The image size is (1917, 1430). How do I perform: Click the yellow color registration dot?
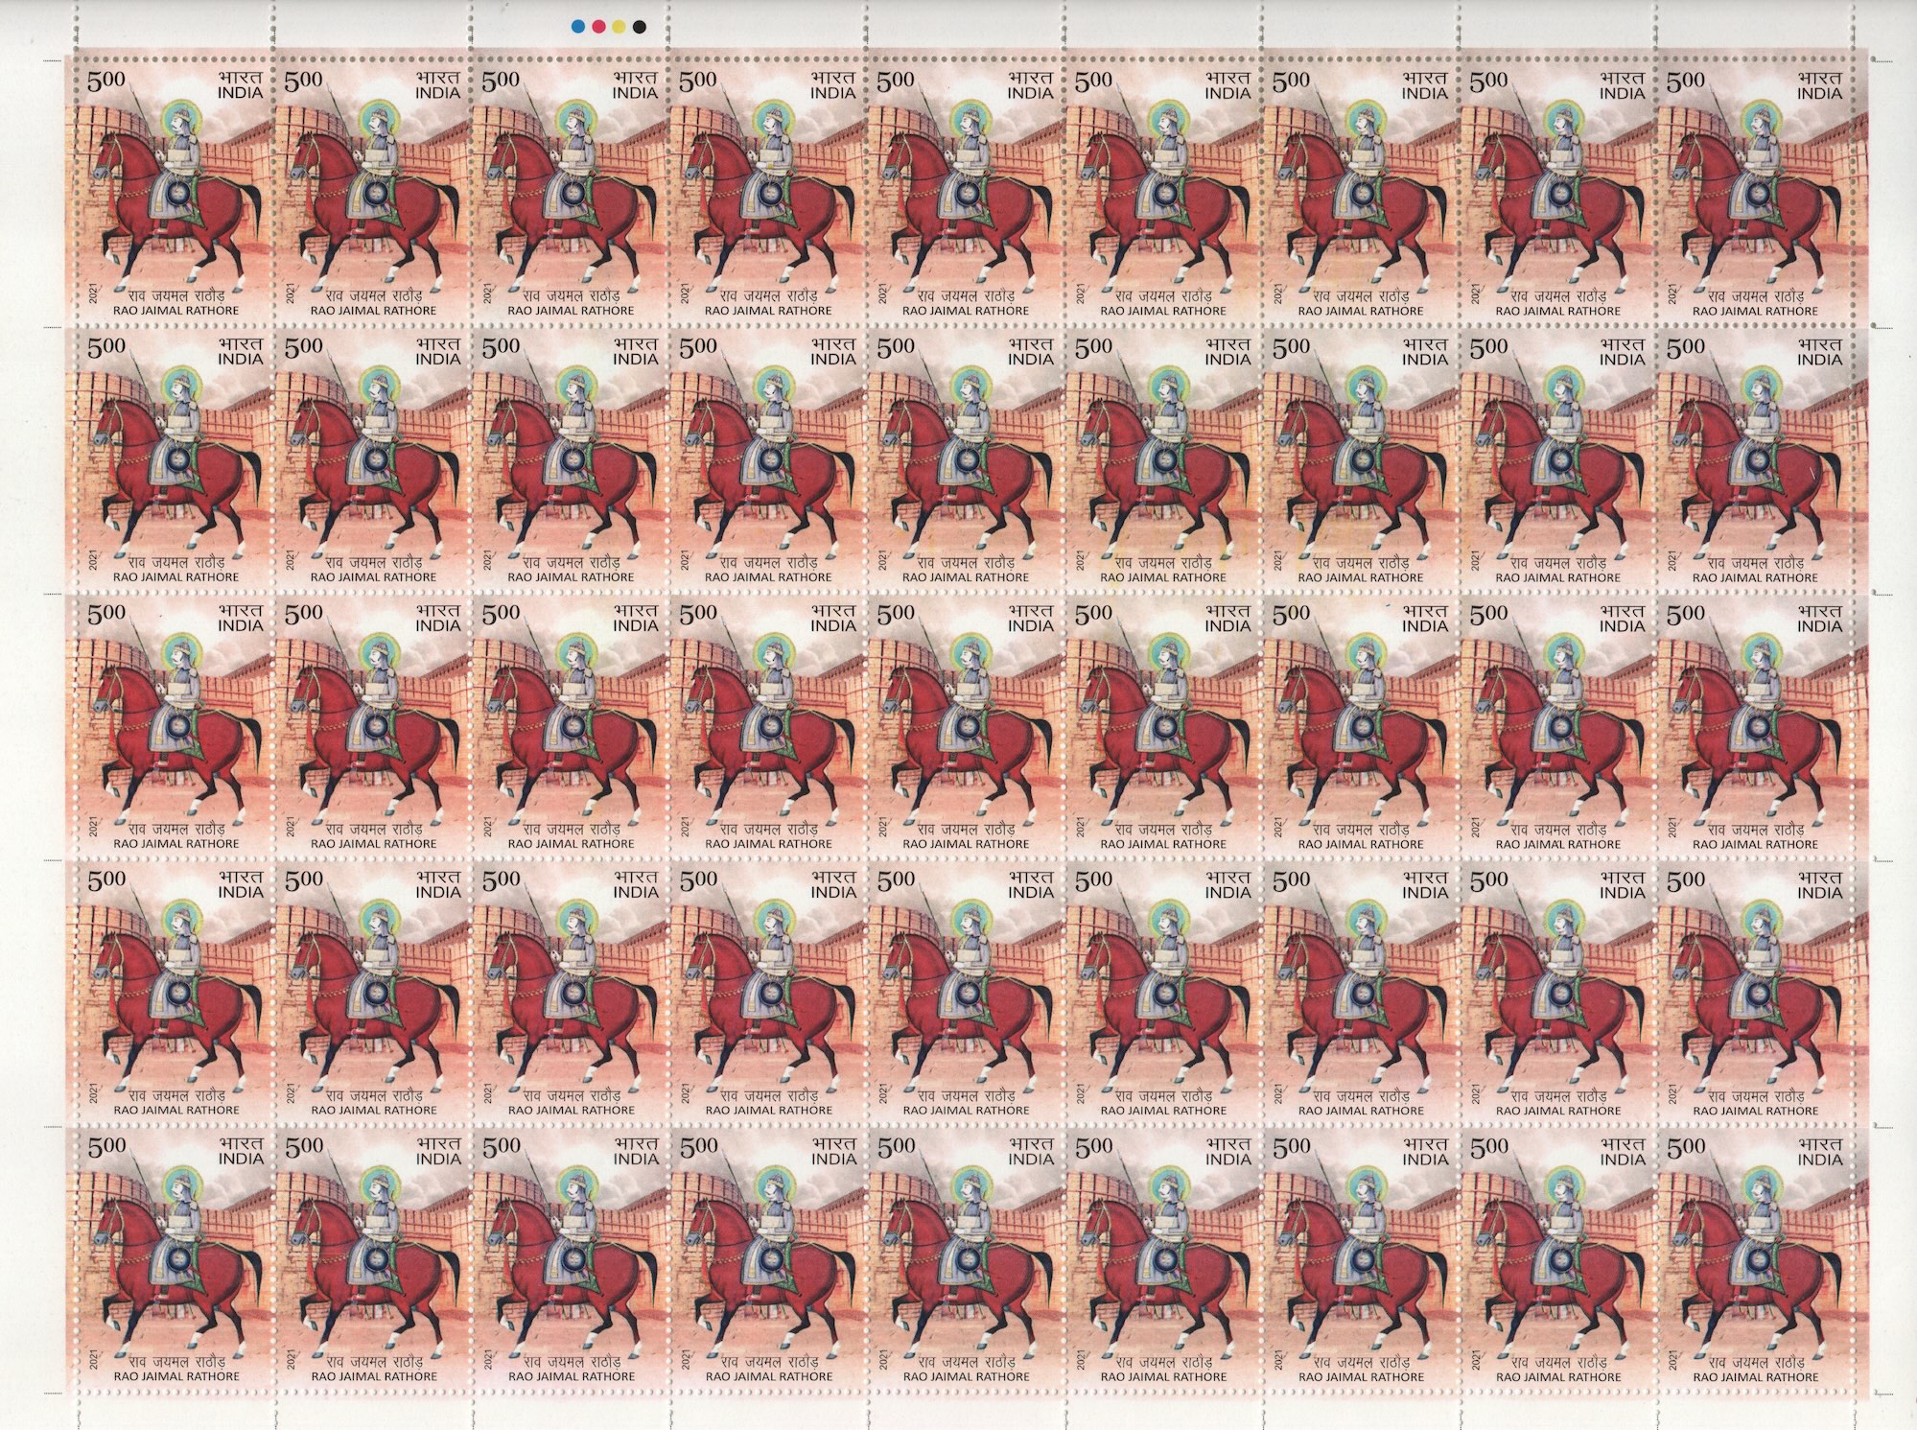619,27
